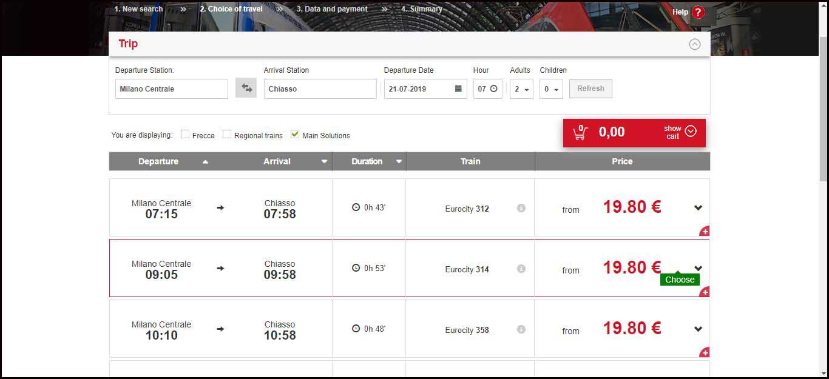This screenshot has width=829, height=379.
Task: Click the plus icon on the 09:05 train row
Action: pyautogui.click(x=705, y=292)
